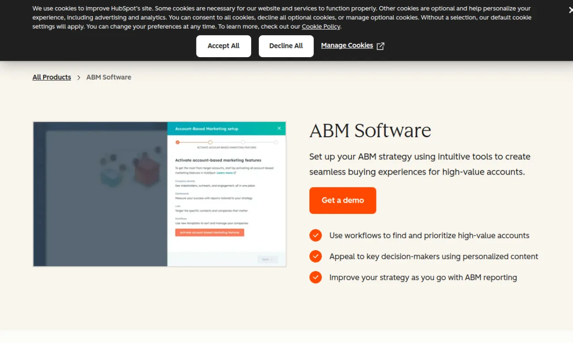Click checkmark icon next to ABM reporting bullet
The image size is (573, 343).
pyautogui.click(x=316, y=277)
